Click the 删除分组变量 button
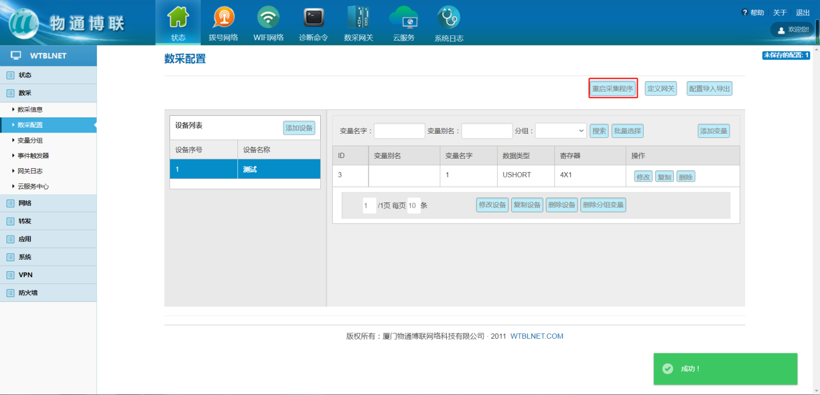Screen dimensions: 820x395 603,205
